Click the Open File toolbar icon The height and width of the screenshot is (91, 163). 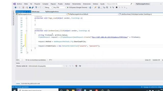click(x=27, y=7)
